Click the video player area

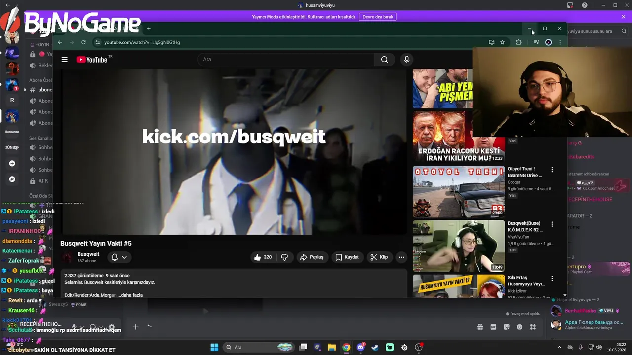[x=234, y=152]
